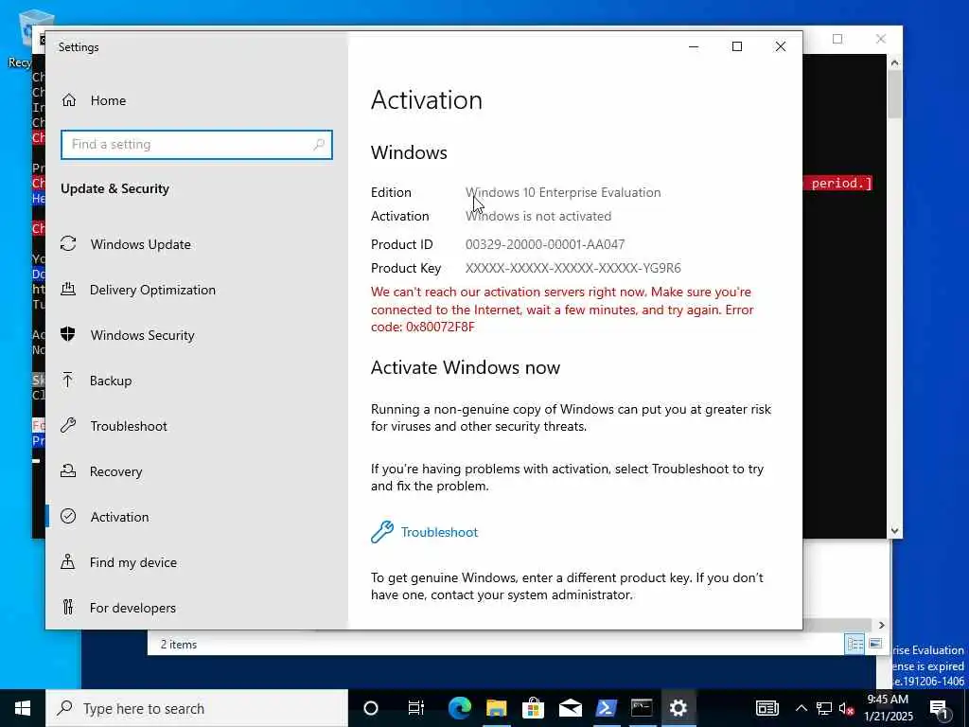Screen dimensions: 969x727
Task: Open File Explorer from the taskbar
Action: pyautogui.click(x=496, y=708)
